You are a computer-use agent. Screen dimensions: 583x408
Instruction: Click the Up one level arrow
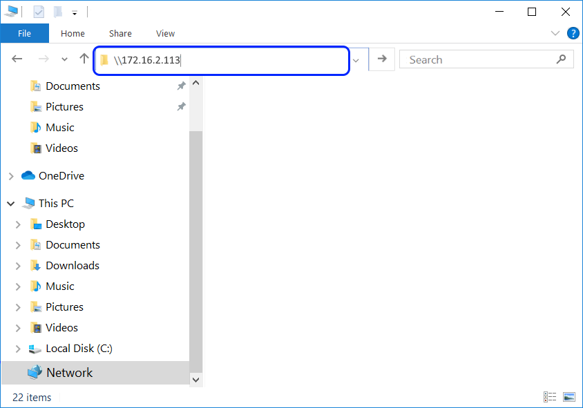[x=84, y=59]
